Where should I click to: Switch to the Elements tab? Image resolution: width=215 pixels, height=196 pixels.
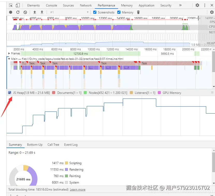point(33,5)
